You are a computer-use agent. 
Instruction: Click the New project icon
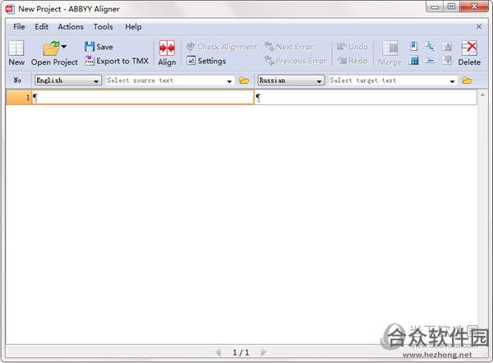16,48
